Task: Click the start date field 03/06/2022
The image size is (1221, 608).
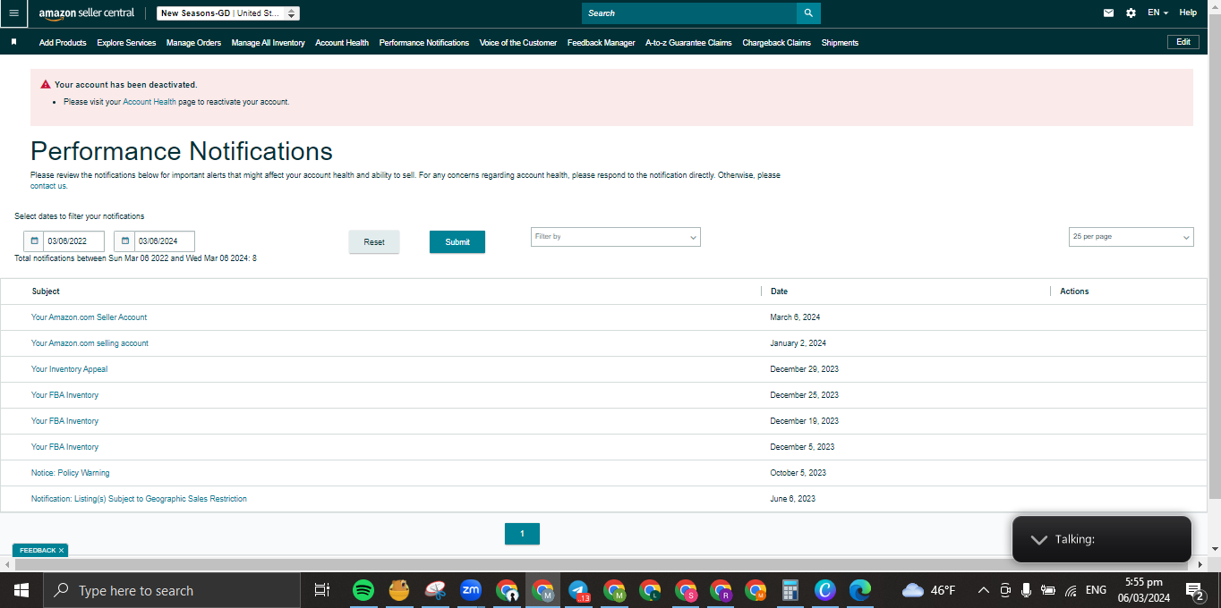Action: coord(73,241)
